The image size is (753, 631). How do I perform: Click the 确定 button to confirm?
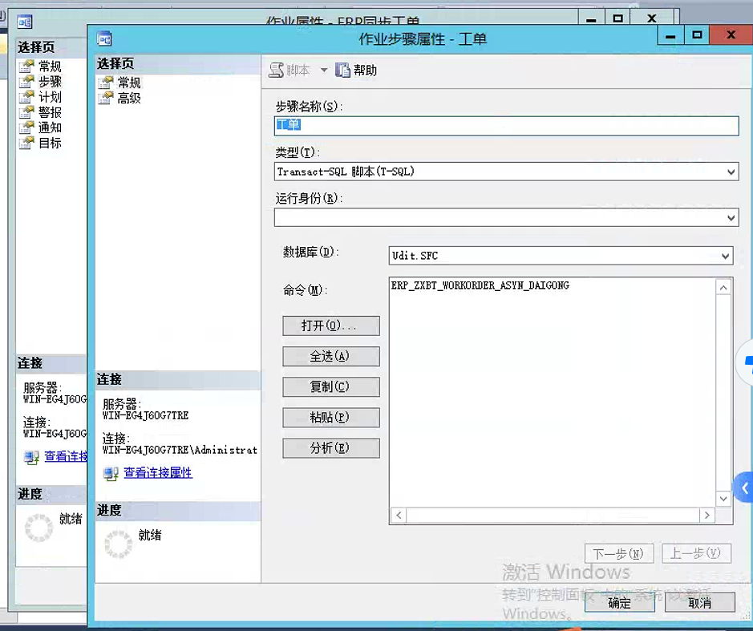coord(619,603)
